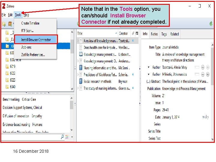Viewport: 216px width, 162px height.
Task: Open the Help menu
Action: tap(26, 15)
